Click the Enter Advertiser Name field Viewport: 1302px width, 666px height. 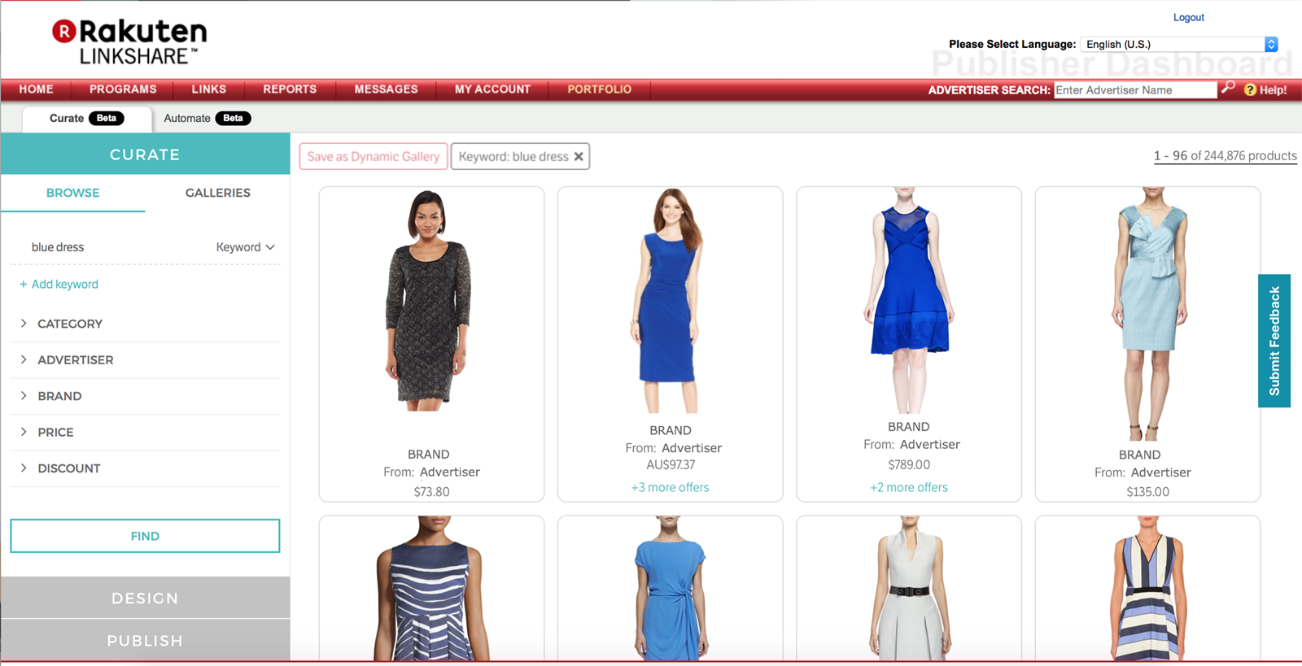[1134, 90]
